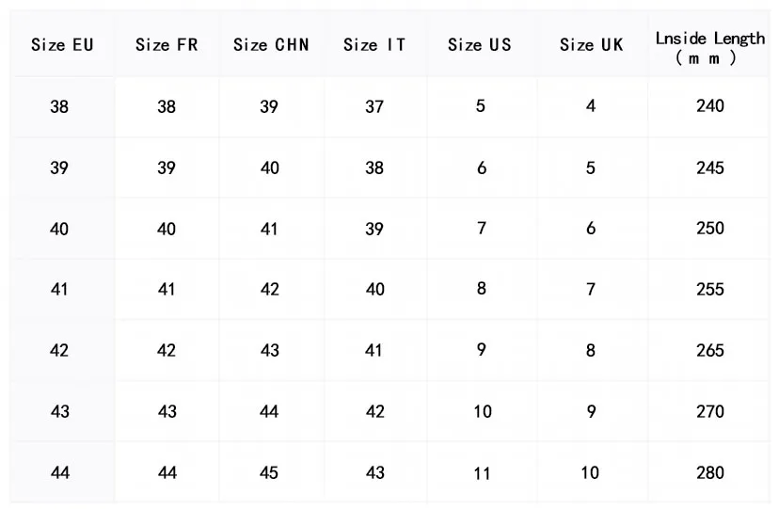Select the 265 inside length cell

tap(709, 350)
